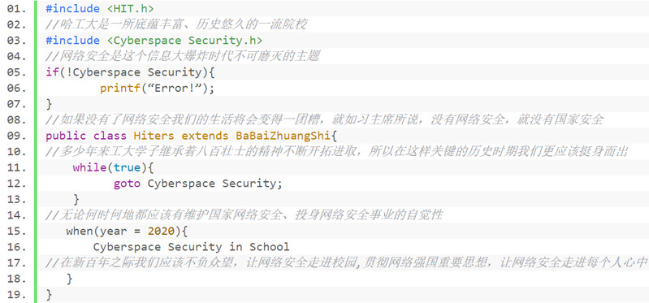Click the if(!Cyberspace Security) statement
Image resolution: width=649 pixels, height=303 pixels.
pos(131,72)
